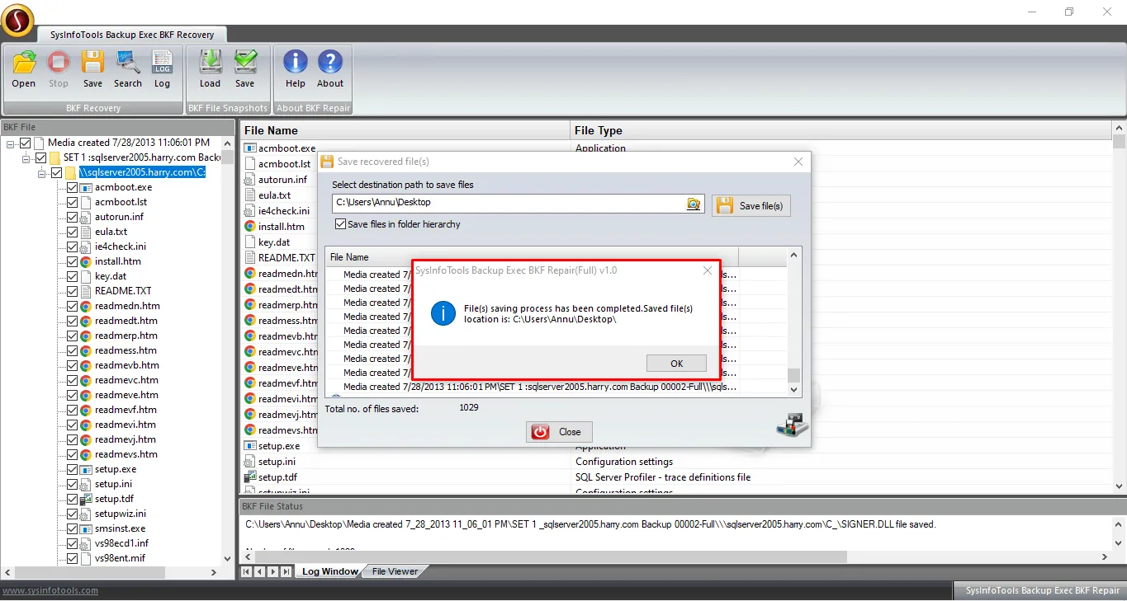
Task: Uncheck Save files in folder hierarchy
Action: click(x=340, y=224)
